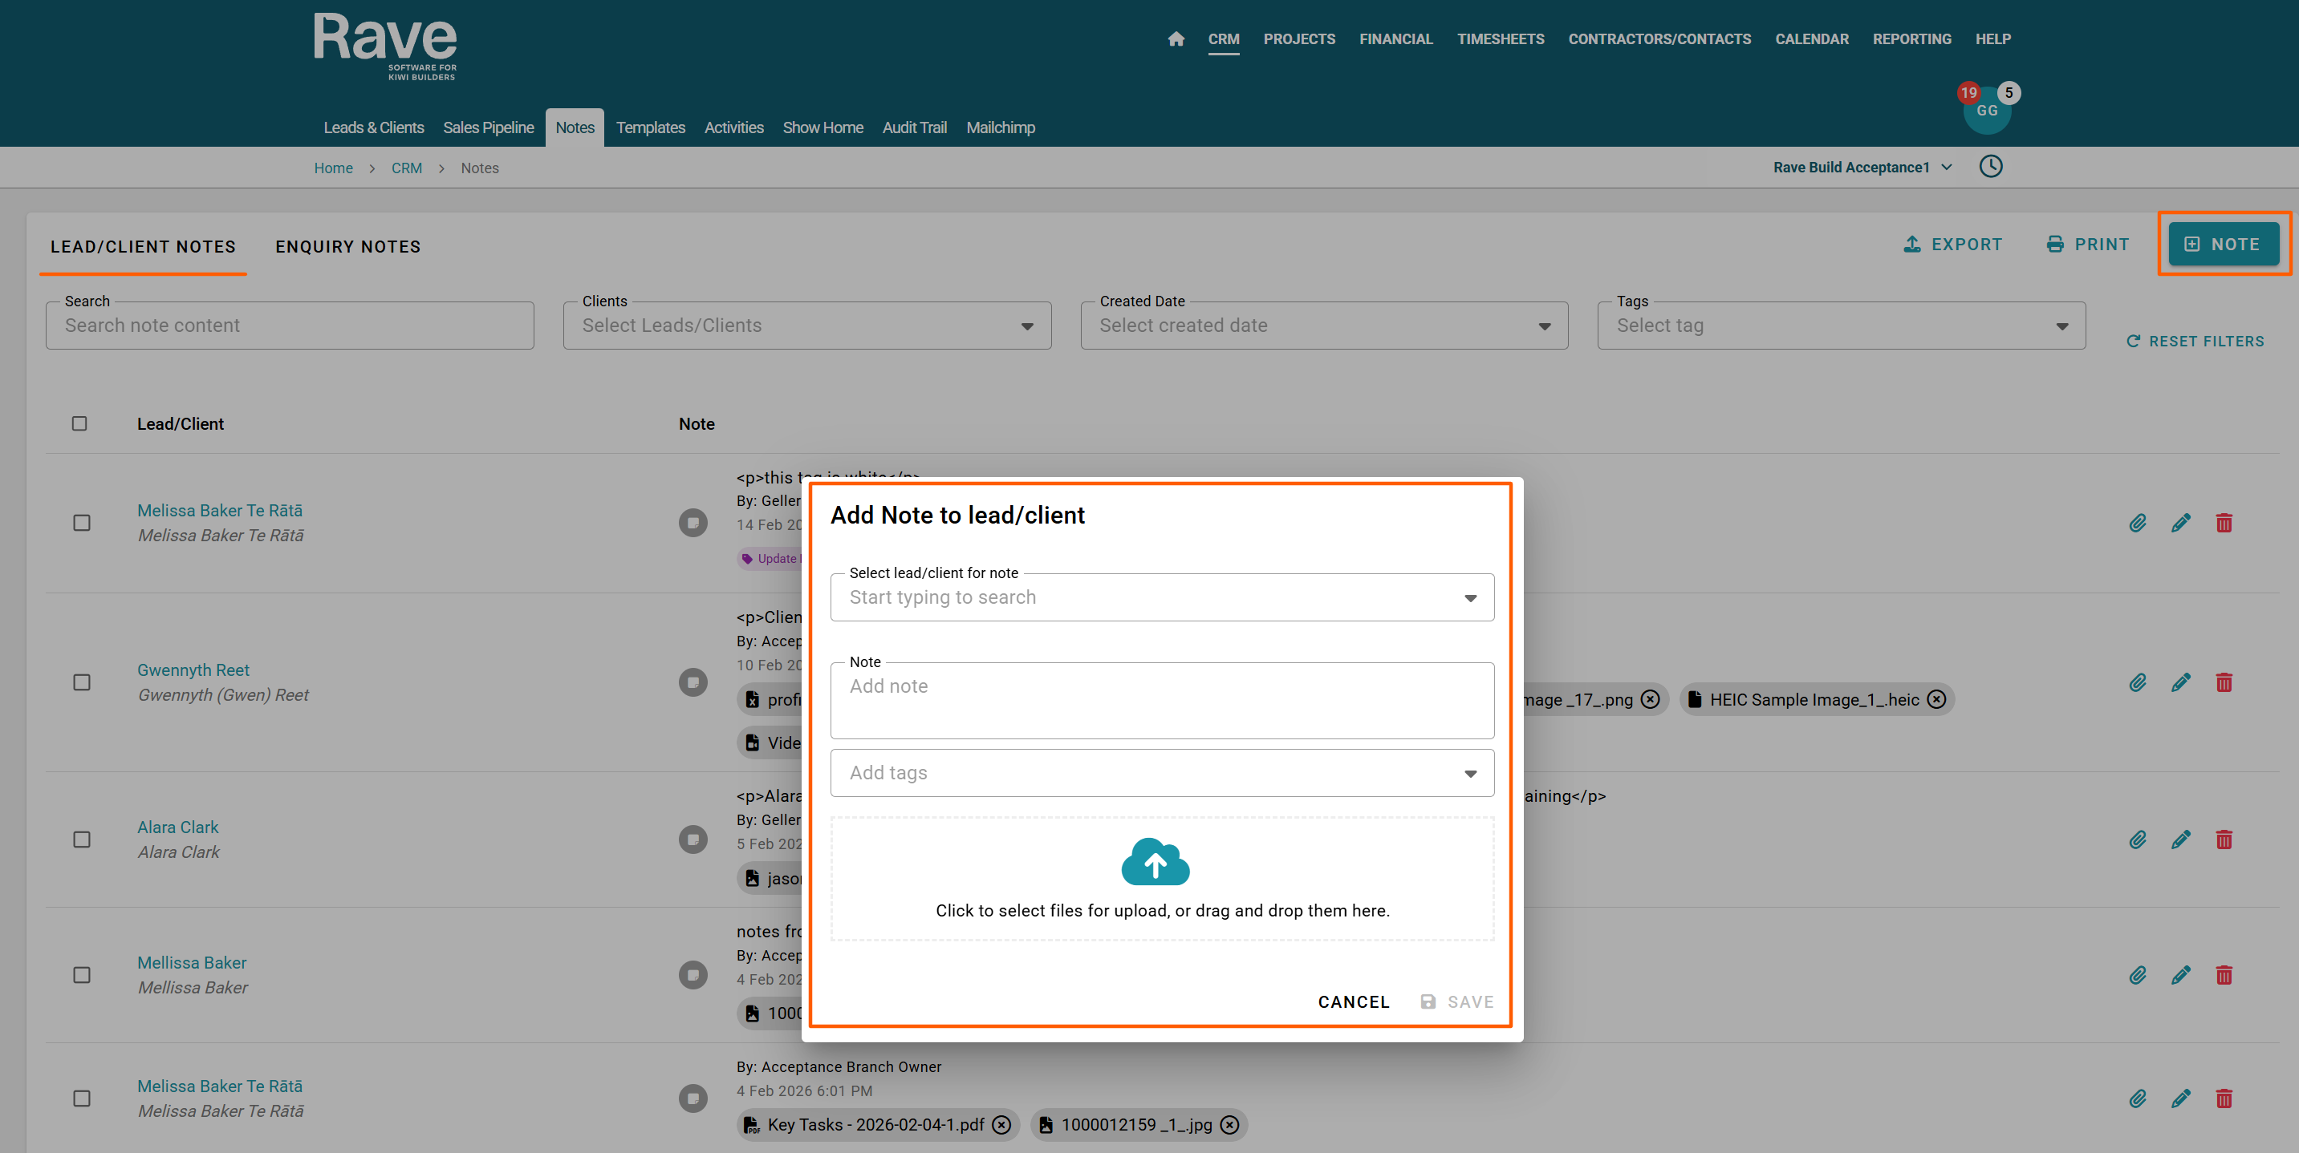Click attachment paperclip for Gwennyth Reet row

[2138, 683]
